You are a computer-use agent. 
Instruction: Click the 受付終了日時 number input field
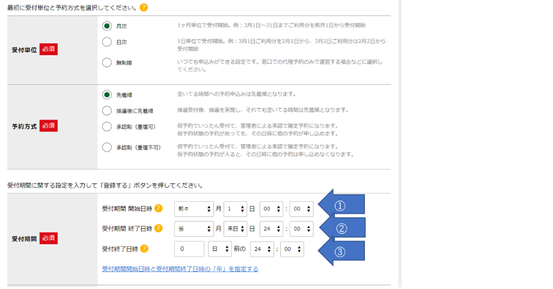pos(189,249)
